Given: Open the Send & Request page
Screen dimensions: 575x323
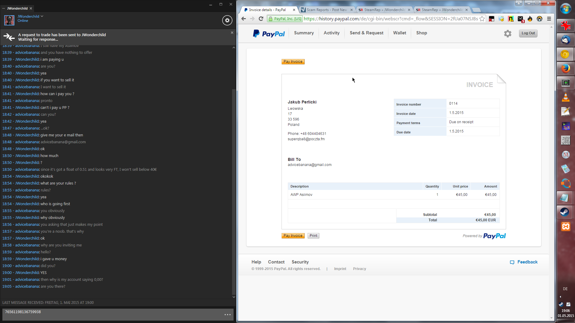Looking at the screenshot, I should point(366,33).
